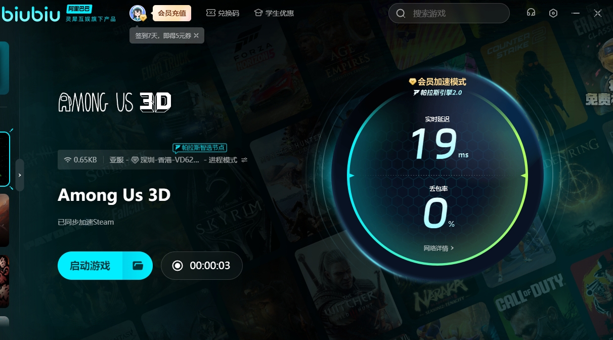Viewport: 613px width, 340px height.
Task: Open the customer service headset icon
Action: (x=531, y=13)
